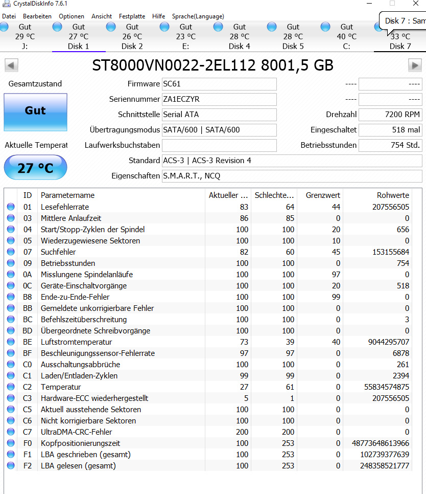The image size is (426, 494).
Task: Click the Eigenschaften field S.M.A.R.T., NCQ
Action: [292, 176]
